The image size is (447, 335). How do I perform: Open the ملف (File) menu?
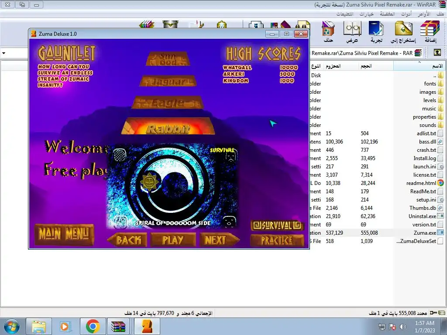[x=440, y=14]
